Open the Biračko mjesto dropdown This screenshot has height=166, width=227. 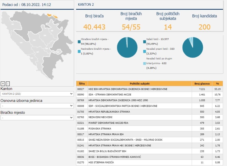[x=37, y=117]
